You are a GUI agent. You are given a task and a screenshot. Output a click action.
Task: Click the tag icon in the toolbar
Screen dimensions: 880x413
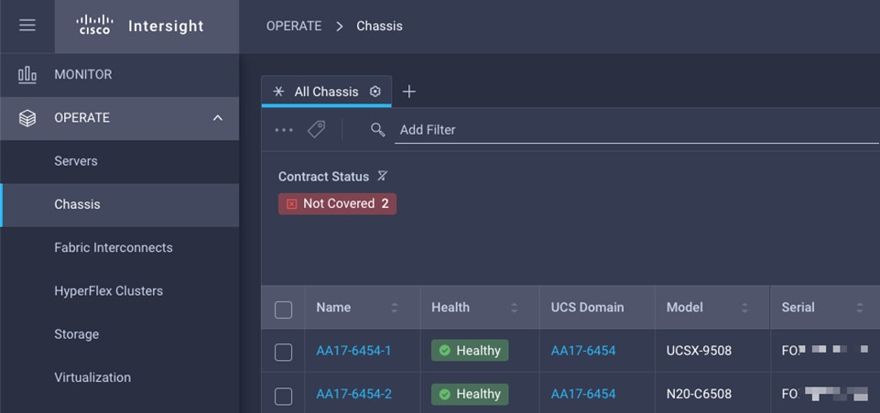pos(316,130)
